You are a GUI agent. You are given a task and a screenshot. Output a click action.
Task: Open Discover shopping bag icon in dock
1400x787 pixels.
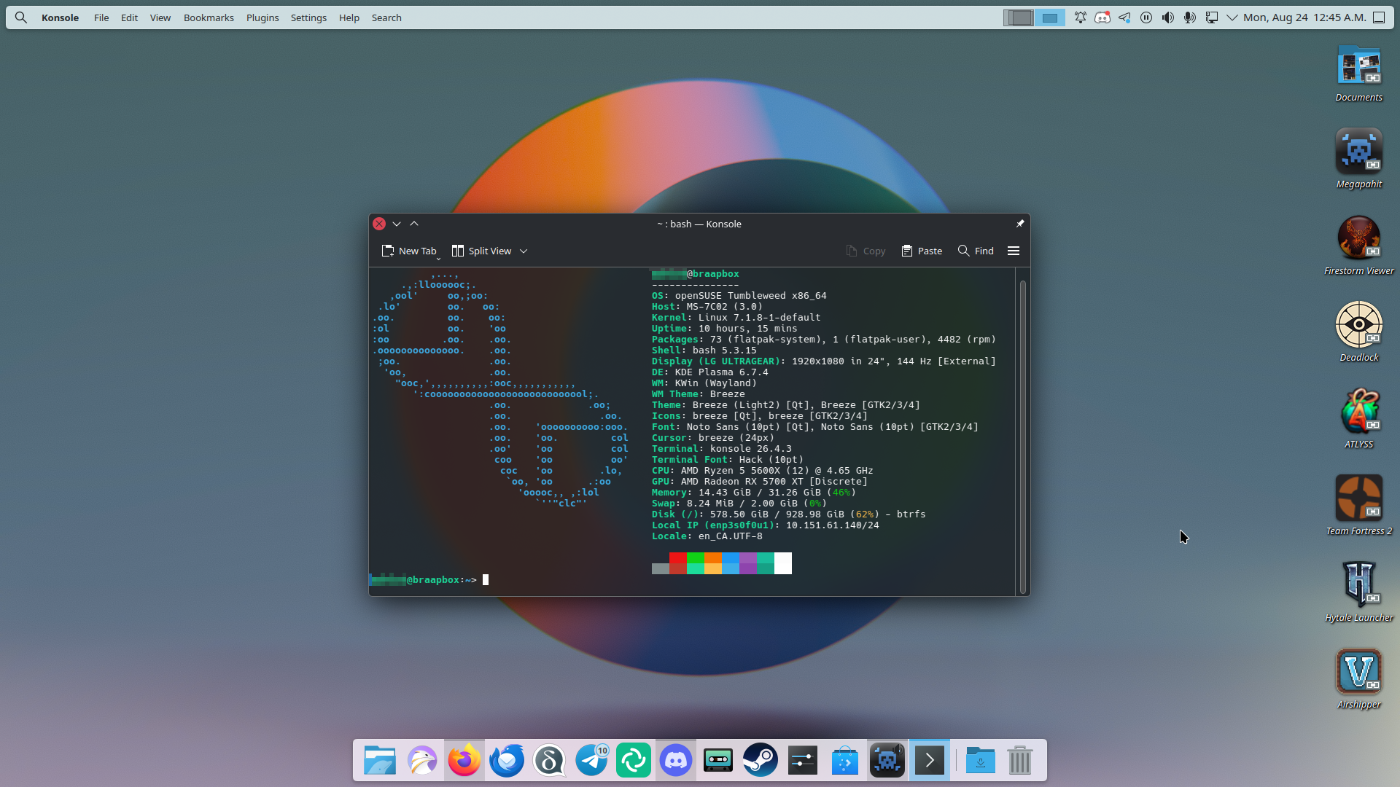(845, 761)
